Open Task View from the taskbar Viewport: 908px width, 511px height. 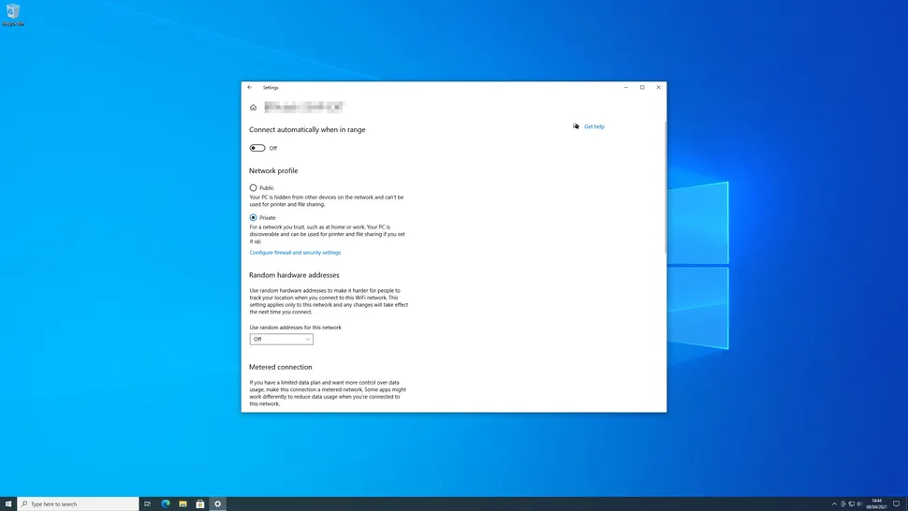[148, 504]
